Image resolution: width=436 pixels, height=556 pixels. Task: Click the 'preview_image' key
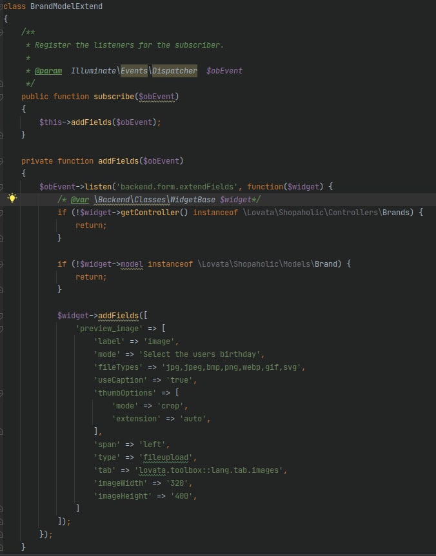pos(109,329)
